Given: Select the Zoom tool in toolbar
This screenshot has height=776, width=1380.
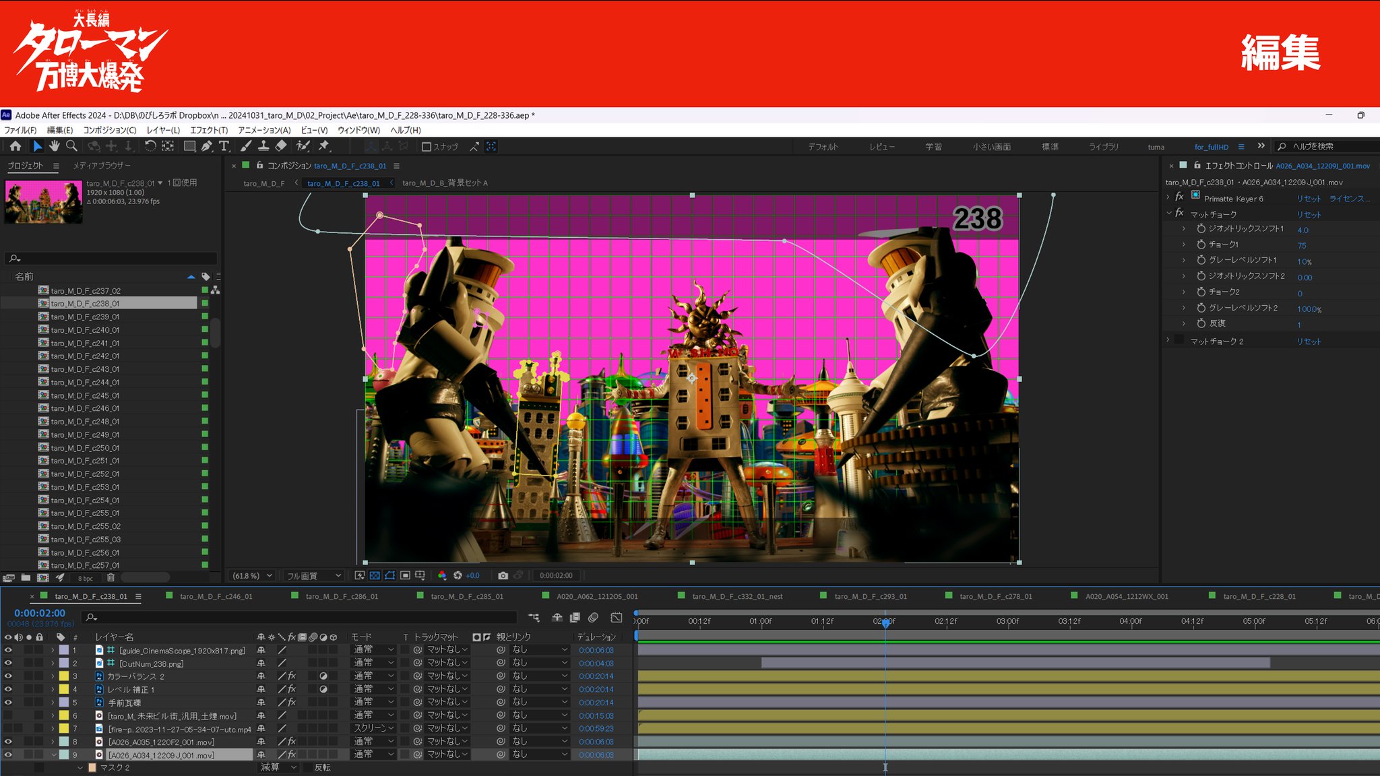Looking at the screenshot, I should point(71,146).
